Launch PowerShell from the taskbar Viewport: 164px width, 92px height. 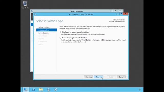(x=34, y=90)
